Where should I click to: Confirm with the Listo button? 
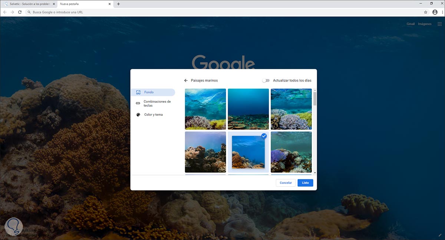(305, 183)
